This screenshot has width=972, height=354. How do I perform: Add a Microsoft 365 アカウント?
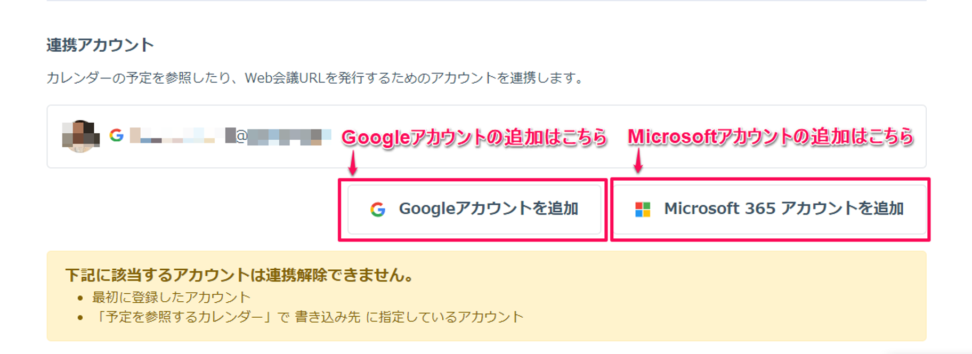pos(770,209)
